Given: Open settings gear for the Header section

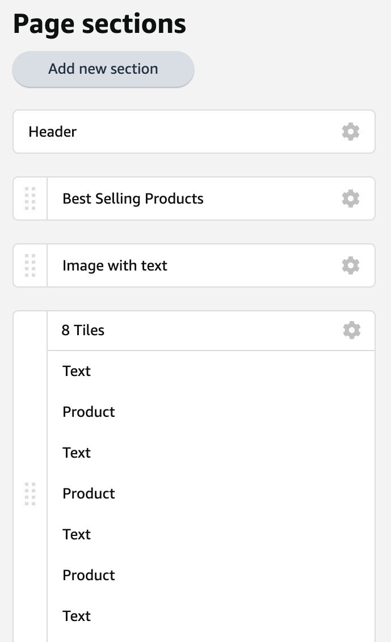Looking at the screenshot, I should pos(351,132).
